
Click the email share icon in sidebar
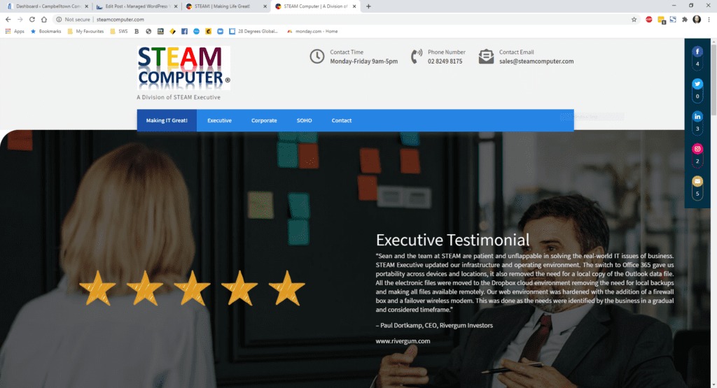[697, 181]
